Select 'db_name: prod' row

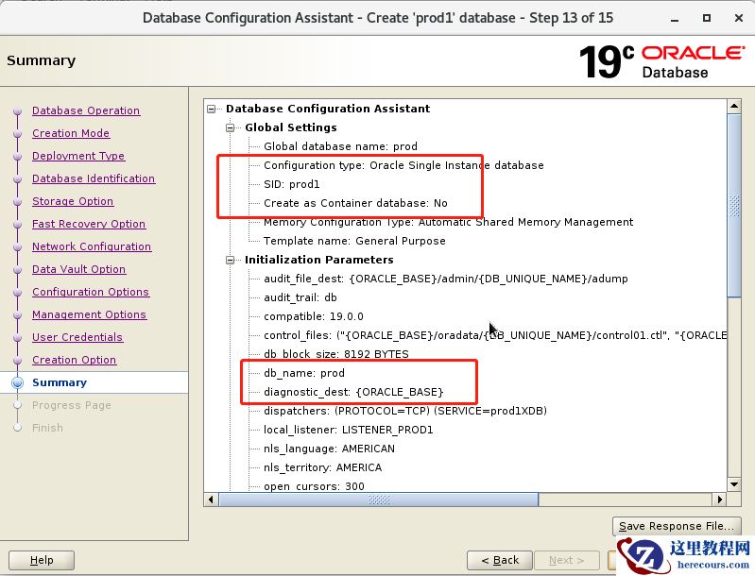pos(304,373)
